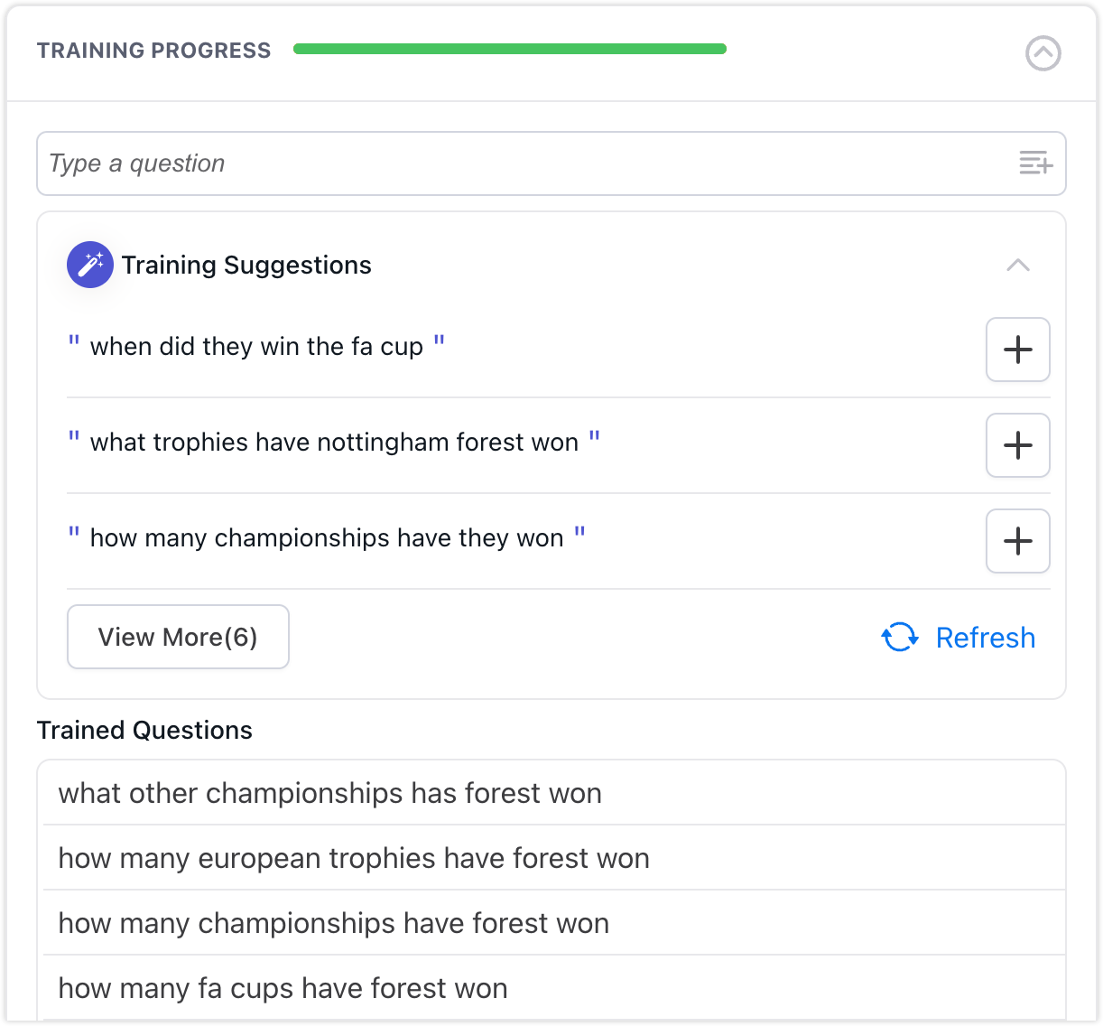Click the magic wand Training Suggestions icon
The image size is (1103, 1026).
pyautogui.click(x=90, y=265)
